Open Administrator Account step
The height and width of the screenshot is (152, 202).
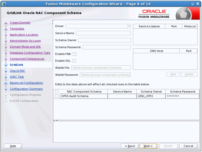coord(25,41)
